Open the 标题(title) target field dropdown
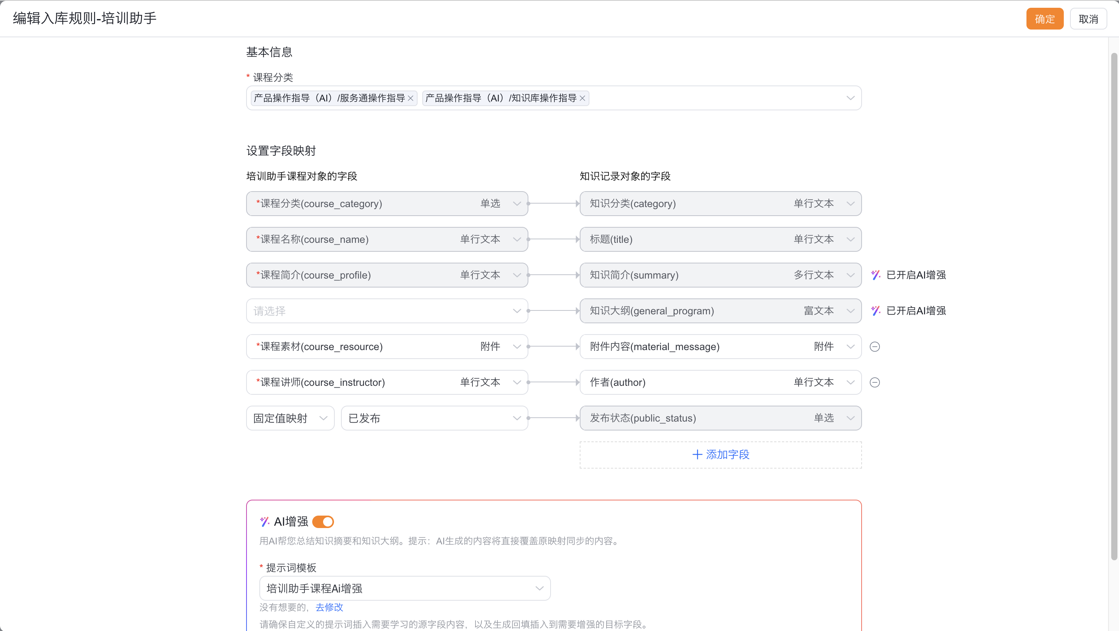1119x631 pixels. (x=720, y=239)
